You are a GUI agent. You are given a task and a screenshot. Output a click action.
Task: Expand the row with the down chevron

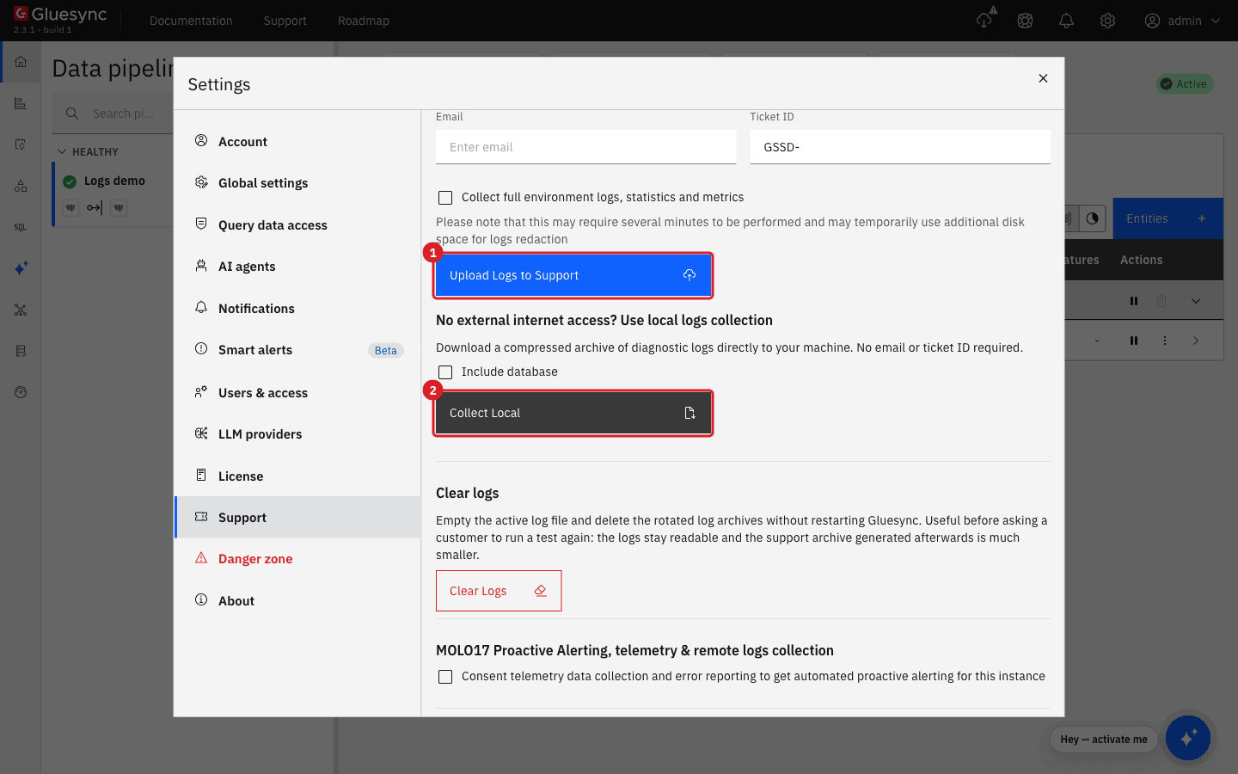[1196, 301]
